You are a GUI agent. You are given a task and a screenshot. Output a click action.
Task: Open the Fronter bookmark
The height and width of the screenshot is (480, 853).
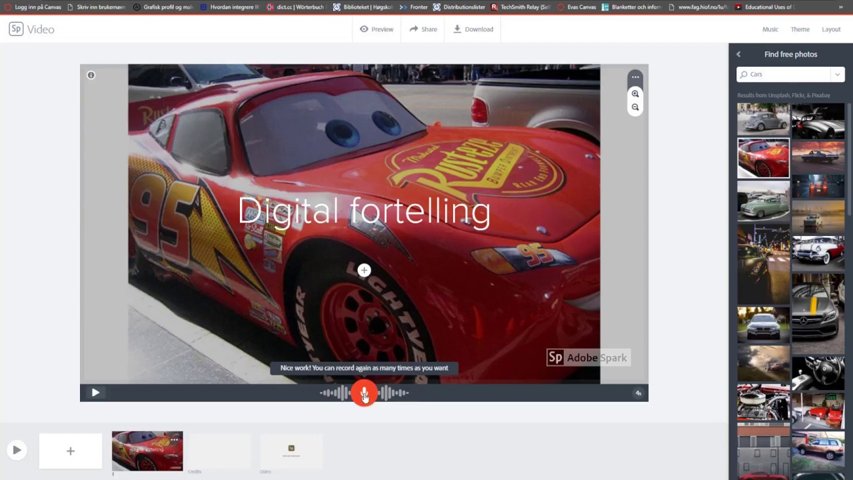[414, 7]
